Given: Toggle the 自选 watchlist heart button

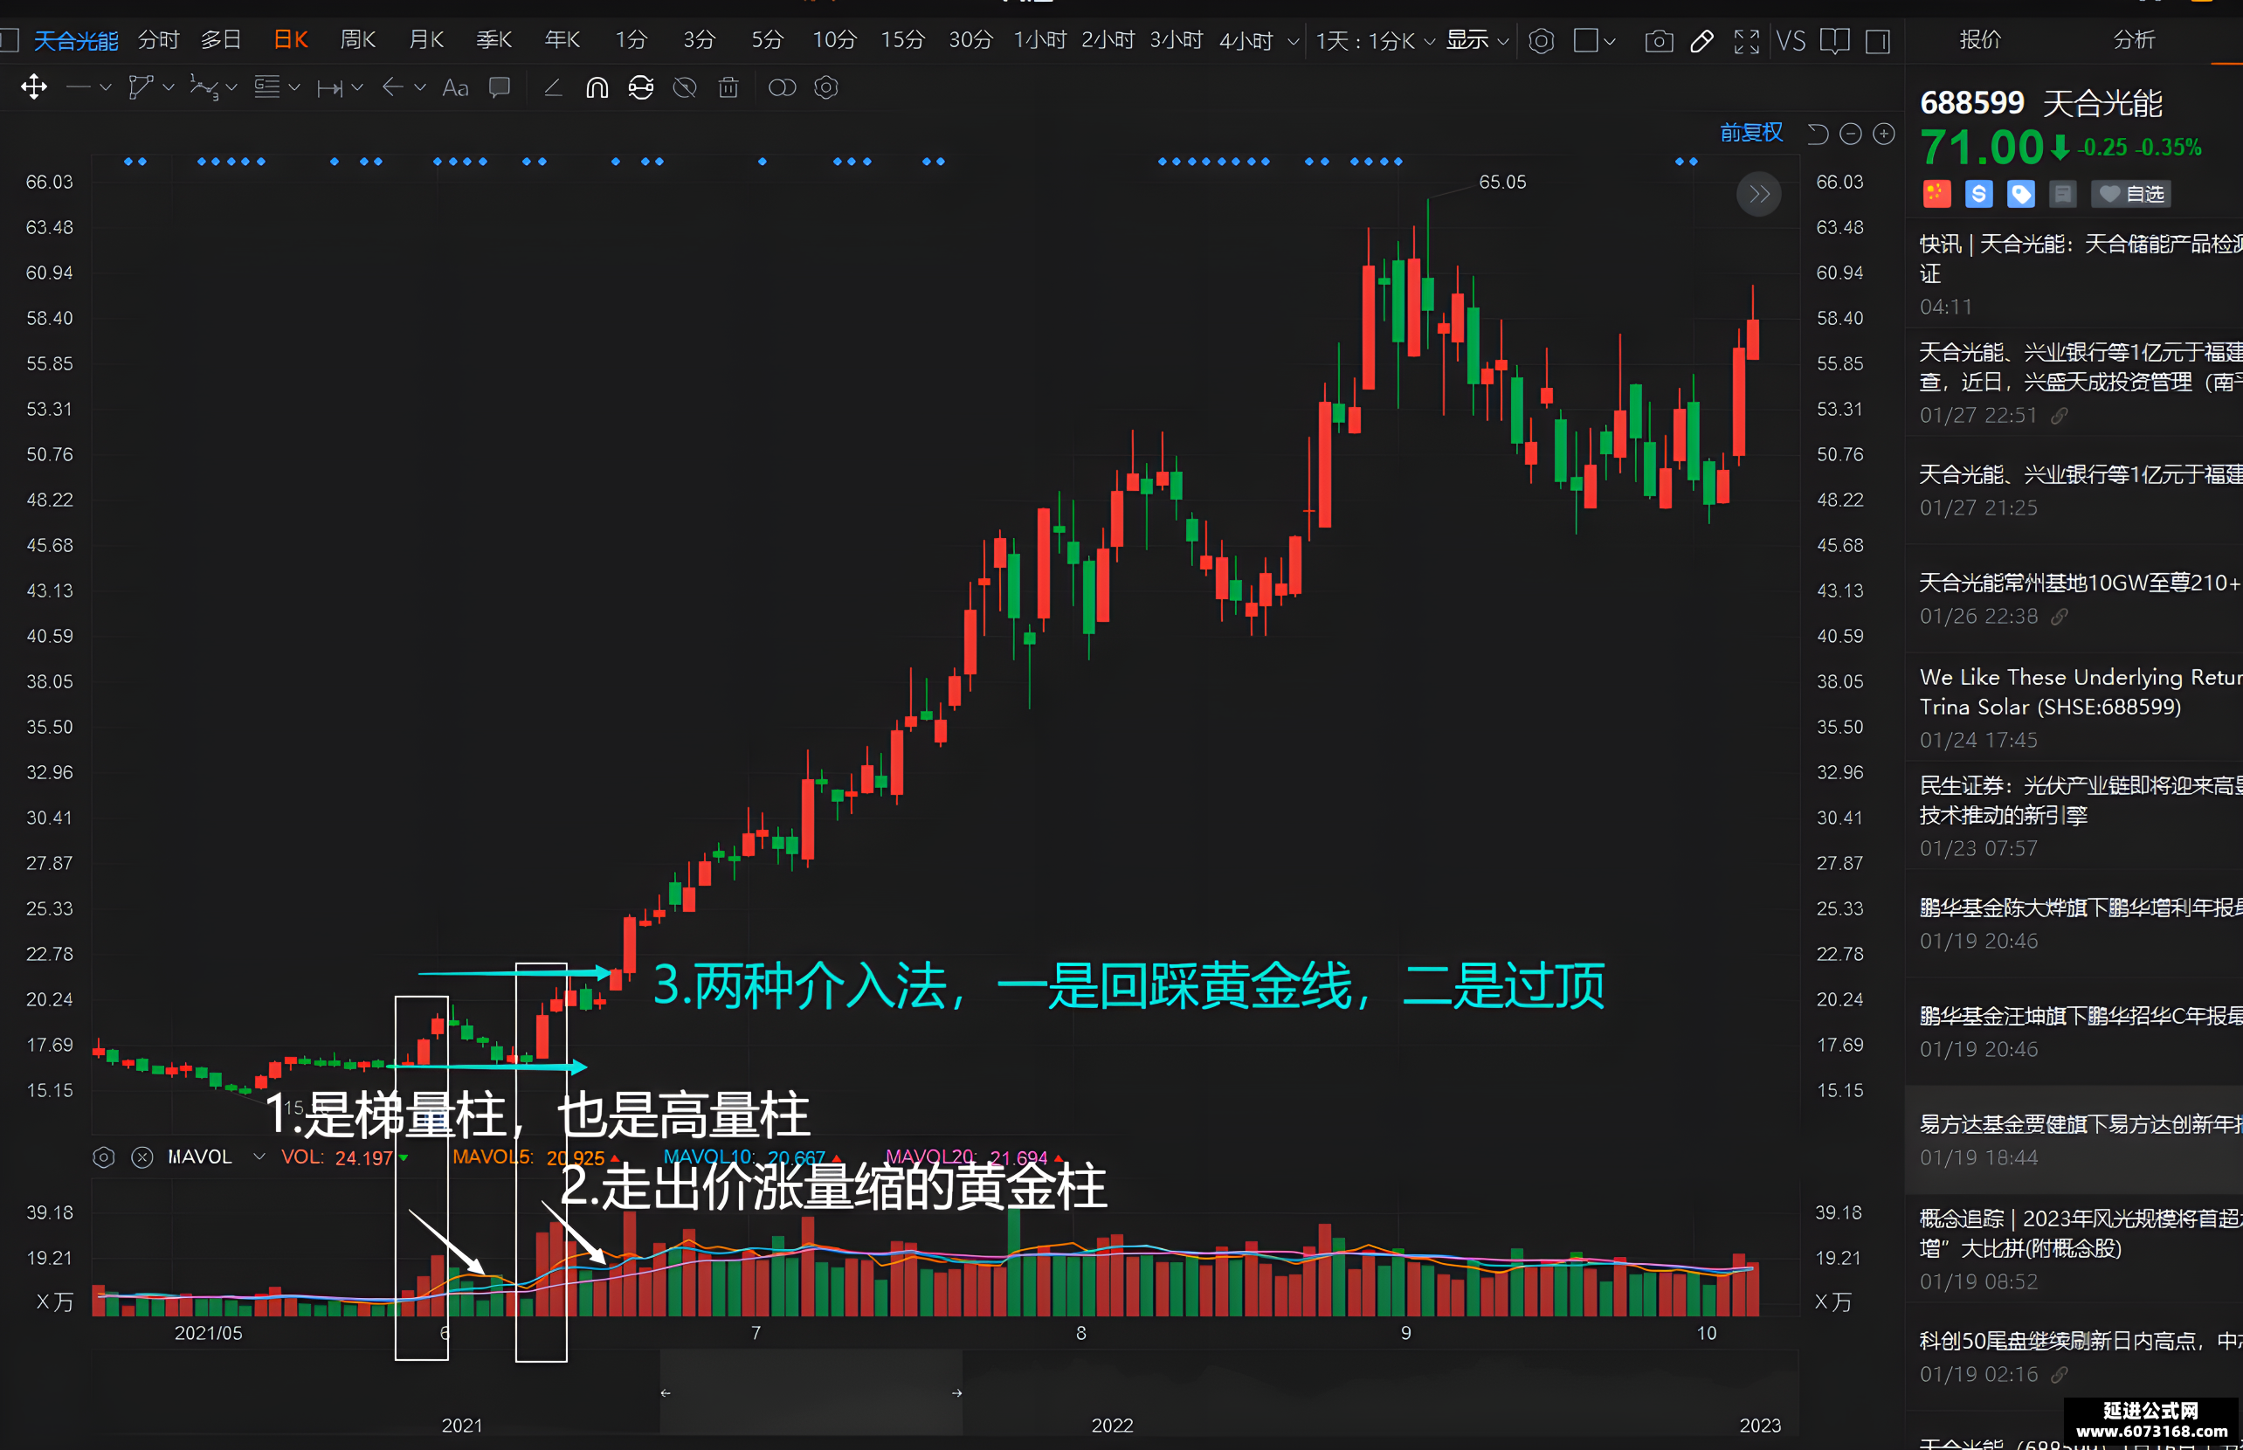Looking at the screenshot, I should (x=2133, y=194).
